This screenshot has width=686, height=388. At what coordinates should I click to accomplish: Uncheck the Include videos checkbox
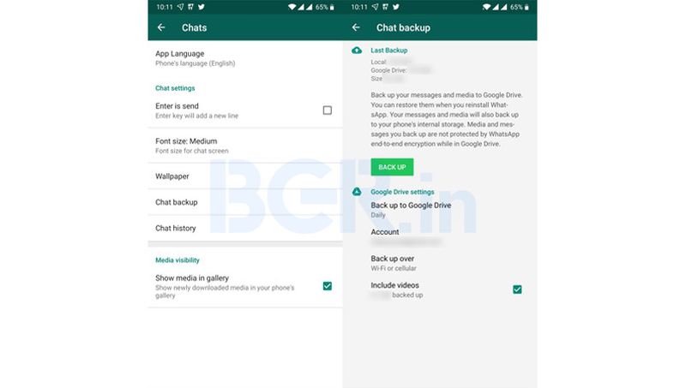tap(517, 290)
